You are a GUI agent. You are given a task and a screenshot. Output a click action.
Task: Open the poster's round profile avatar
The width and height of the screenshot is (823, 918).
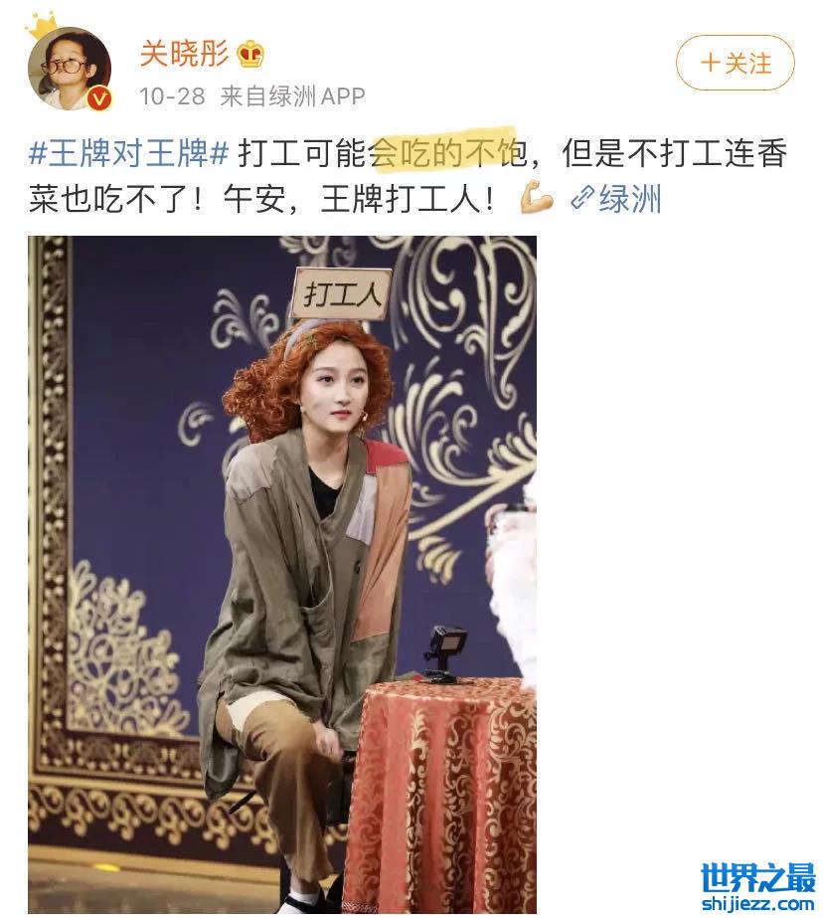click(x=69, y=68)
